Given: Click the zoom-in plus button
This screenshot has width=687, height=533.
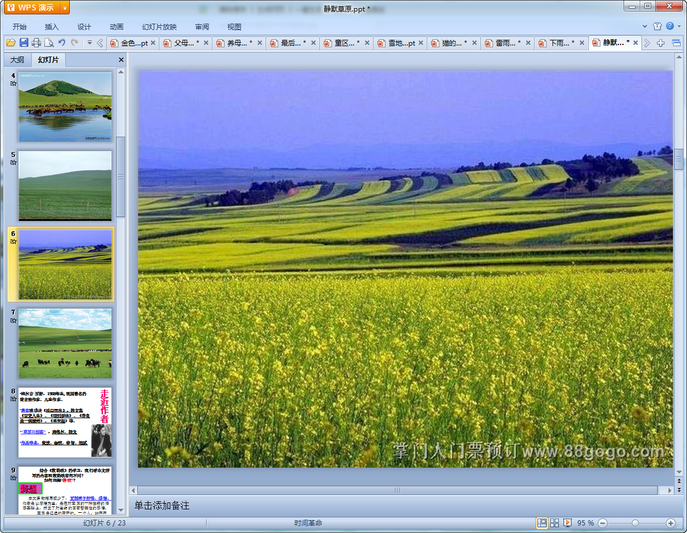Looking at the screenshot, I should tap(670, 523).
